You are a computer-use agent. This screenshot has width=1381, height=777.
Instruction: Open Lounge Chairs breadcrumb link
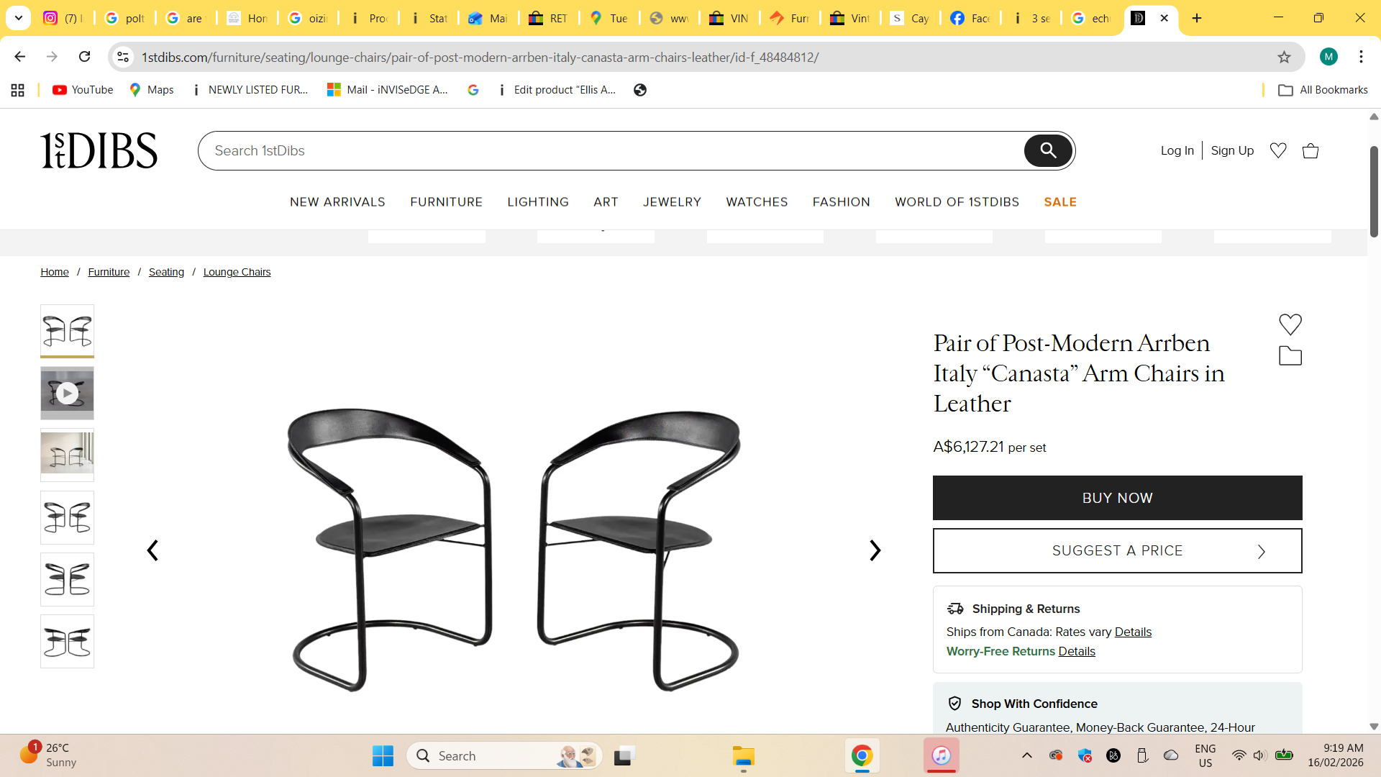[x=237, y=272]
